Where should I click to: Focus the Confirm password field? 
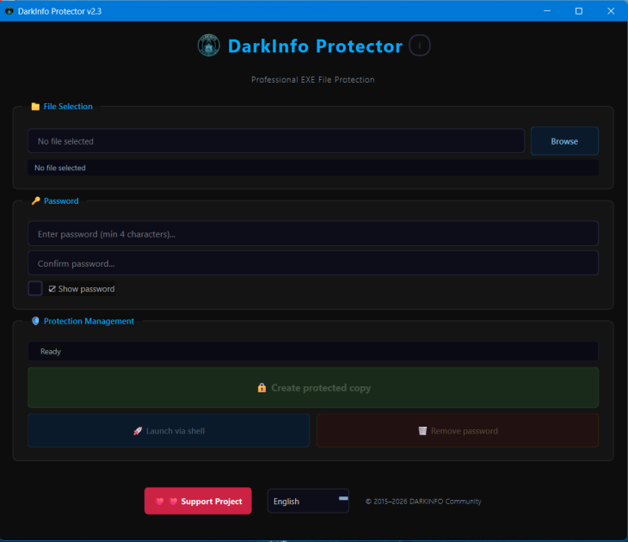click(313, 263)
